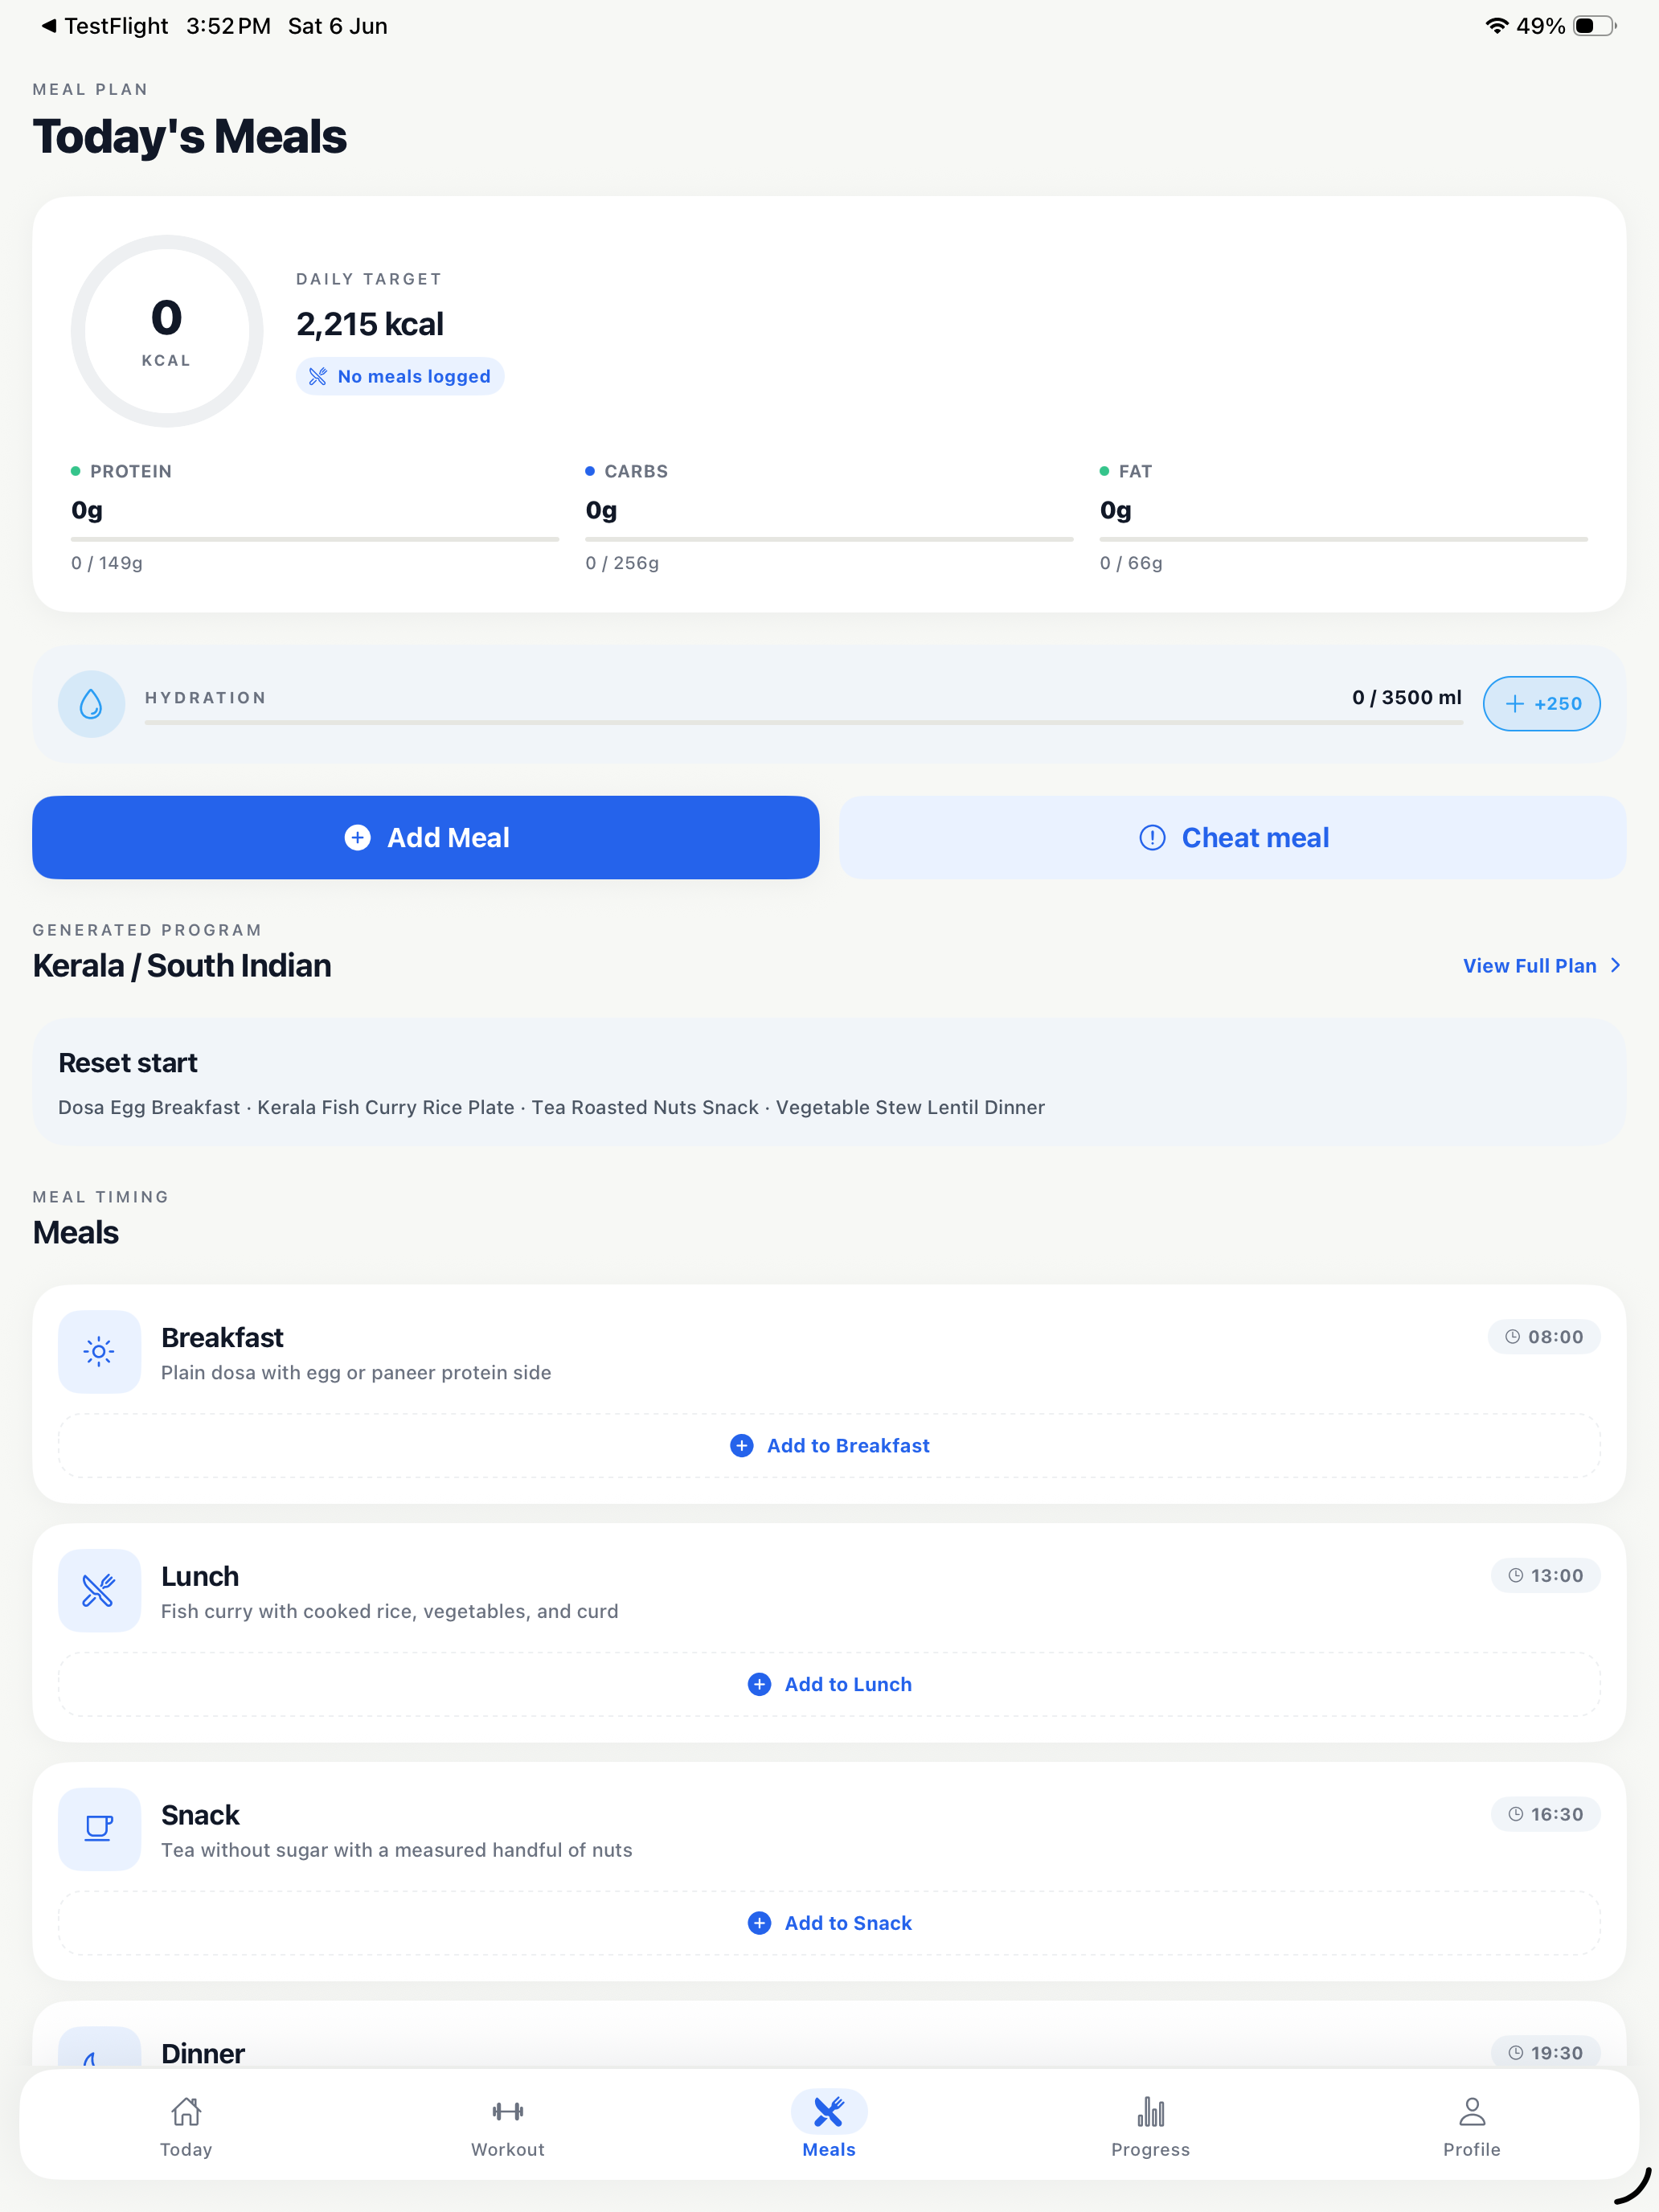Viewport: 1659px width, 2212px height.
Task: Tap Add to Lunch
Action: [x=829, y=1685]
